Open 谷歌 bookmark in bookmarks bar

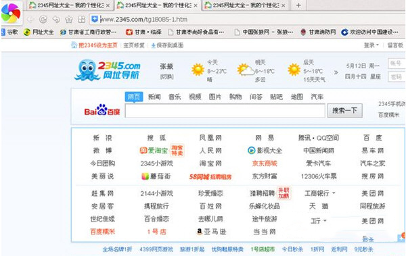click(9, 32)
